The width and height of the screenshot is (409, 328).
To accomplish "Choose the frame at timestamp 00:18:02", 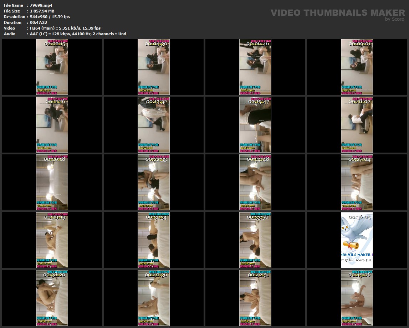I will 357,124.
